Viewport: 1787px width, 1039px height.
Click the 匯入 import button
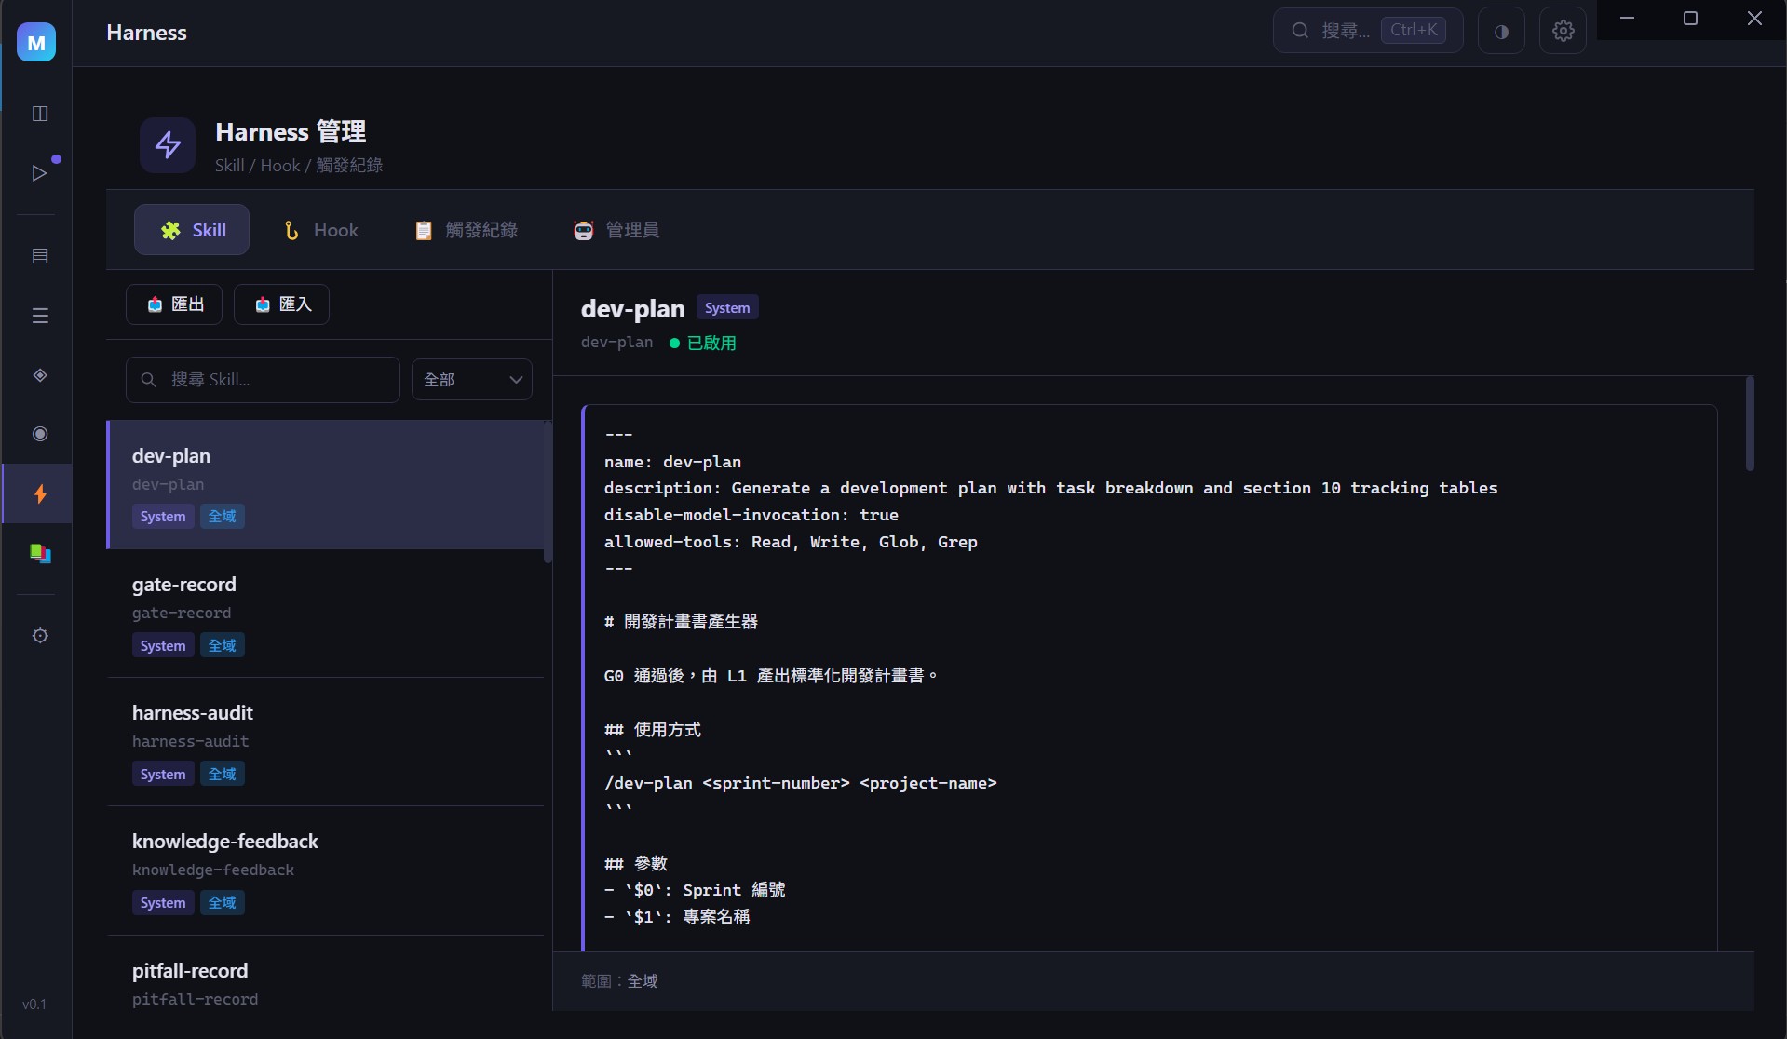(x=281, y=304)
